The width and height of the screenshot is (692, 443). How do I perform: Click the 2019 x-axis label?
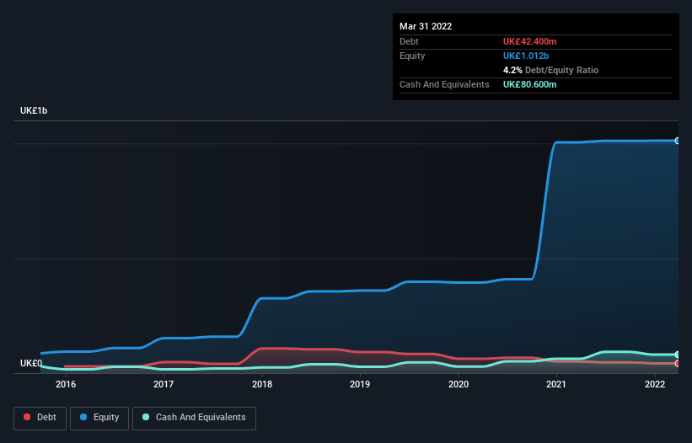point(360,384)
